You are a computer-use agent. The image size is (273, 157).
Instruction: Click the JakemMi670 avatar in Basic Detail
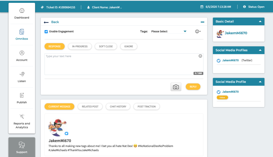click(x=220, y=34)
